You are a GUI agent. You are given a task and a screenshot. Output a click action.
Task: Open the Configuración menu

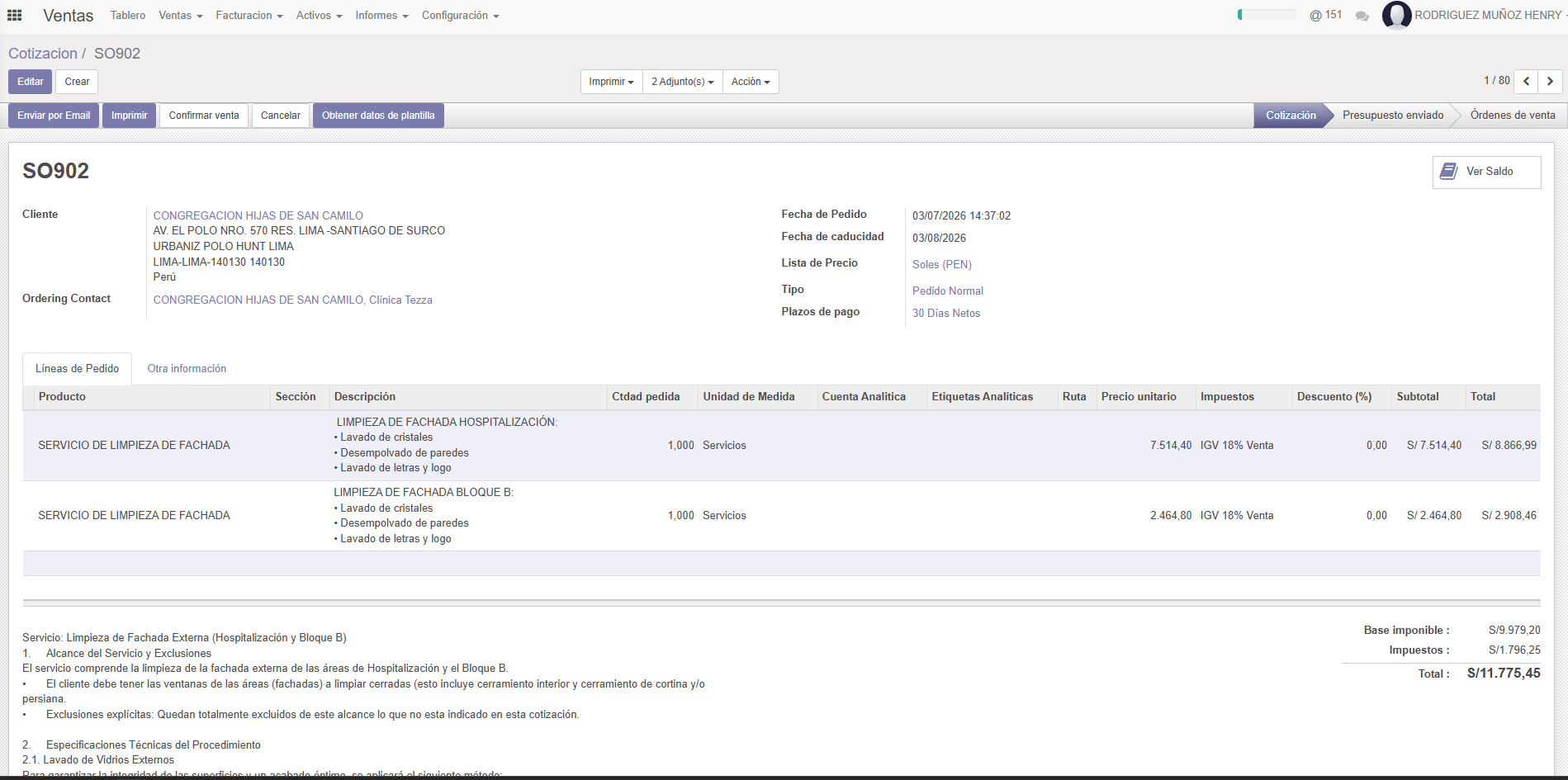[460, 16]
